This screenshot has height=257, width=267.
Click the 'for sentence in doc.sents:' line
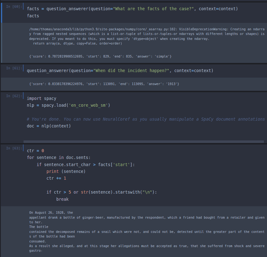(58, 158)
